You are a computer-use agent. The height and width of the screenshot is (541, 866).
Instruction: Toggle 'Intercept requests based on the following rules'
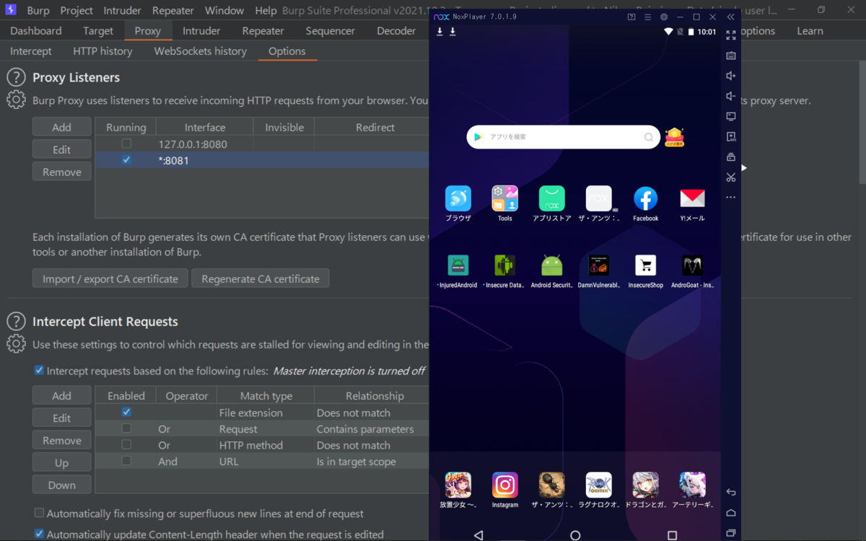[39, 371]
